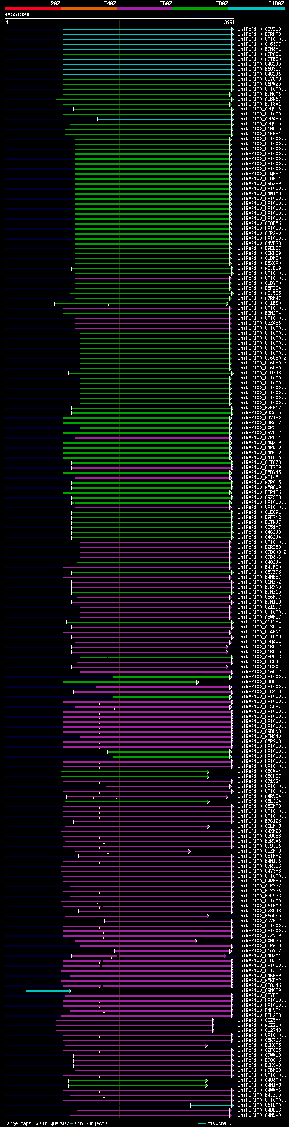The image size is (289, 1127).
Task: Select hit label UniRef100_Q7RJW3
Action: pyautogui.click(x=259, y=866)
